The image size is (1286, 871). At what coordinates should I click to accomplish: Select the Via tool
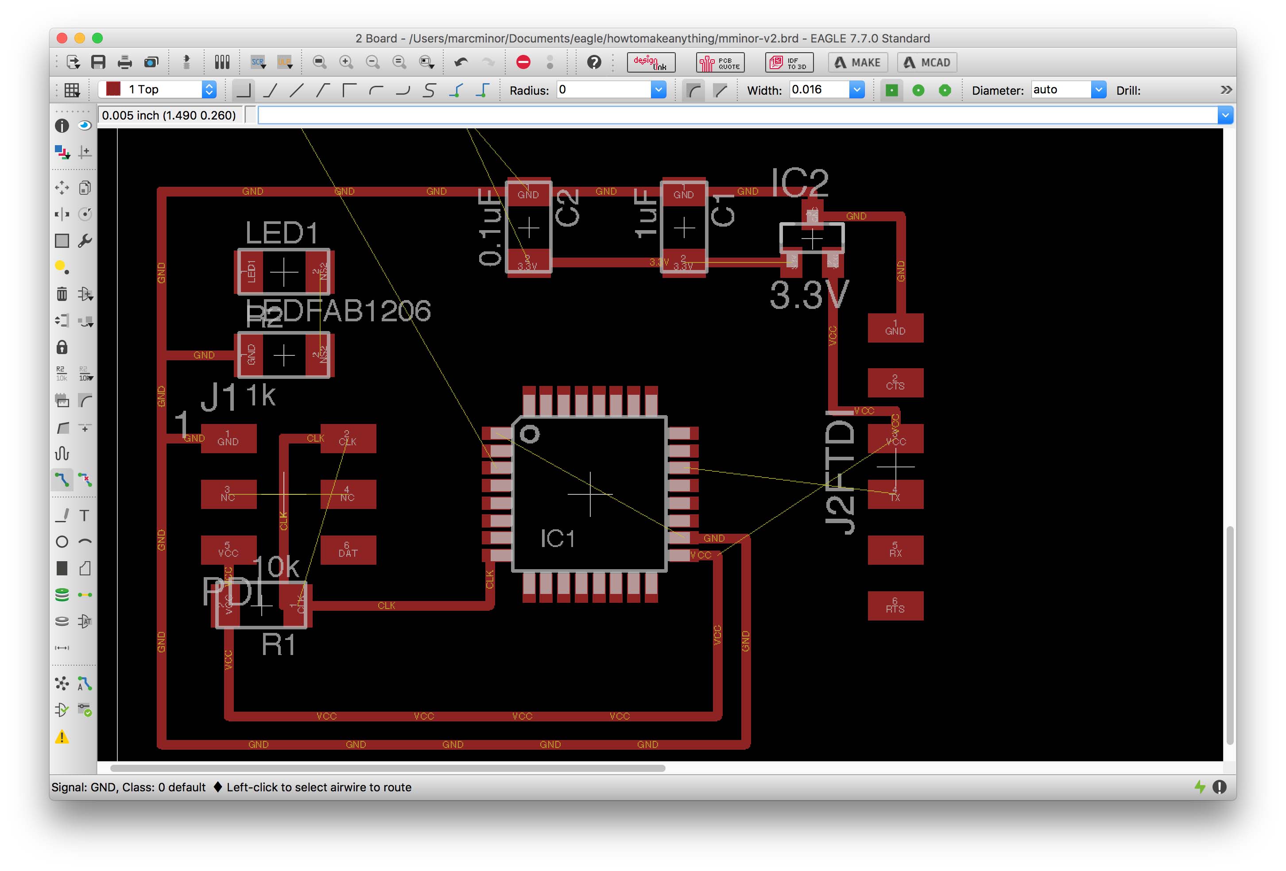tap(62, 595)
